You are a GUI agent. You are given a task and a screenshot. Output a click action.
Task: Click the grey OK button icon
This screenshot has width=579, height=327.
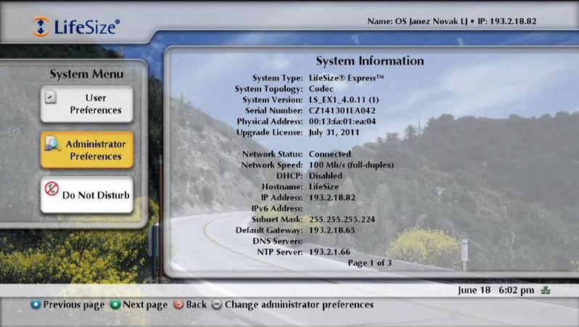[x=217, y=305]
